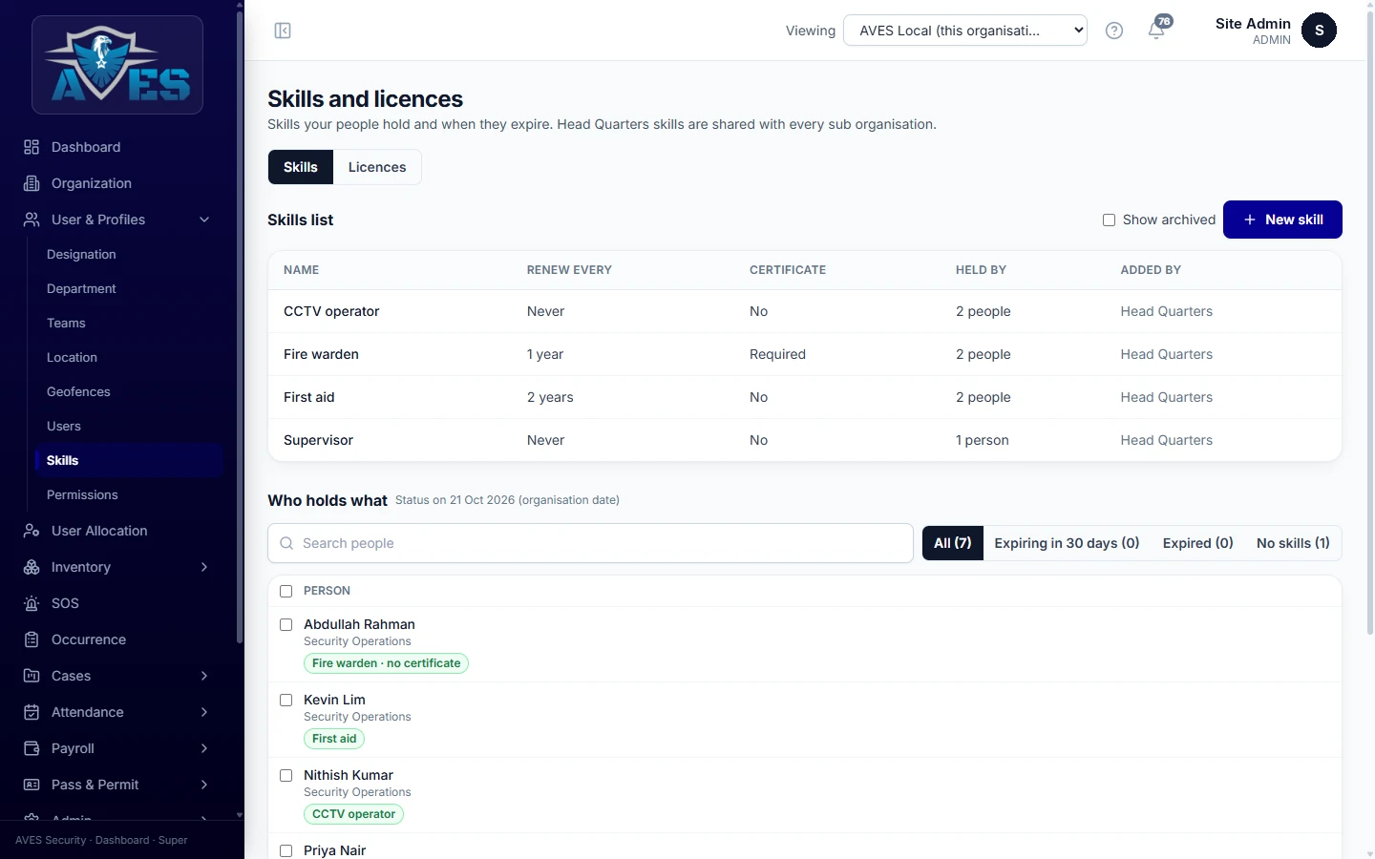
Task: Click the Organization building icon
Action: 32,183
